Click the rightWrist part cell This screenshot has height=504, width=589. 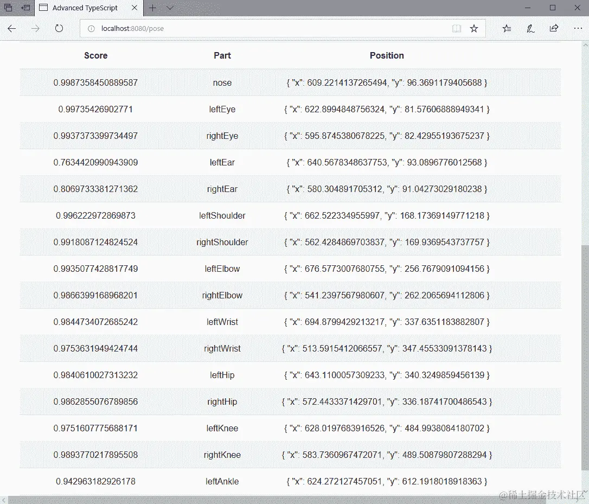222,349
